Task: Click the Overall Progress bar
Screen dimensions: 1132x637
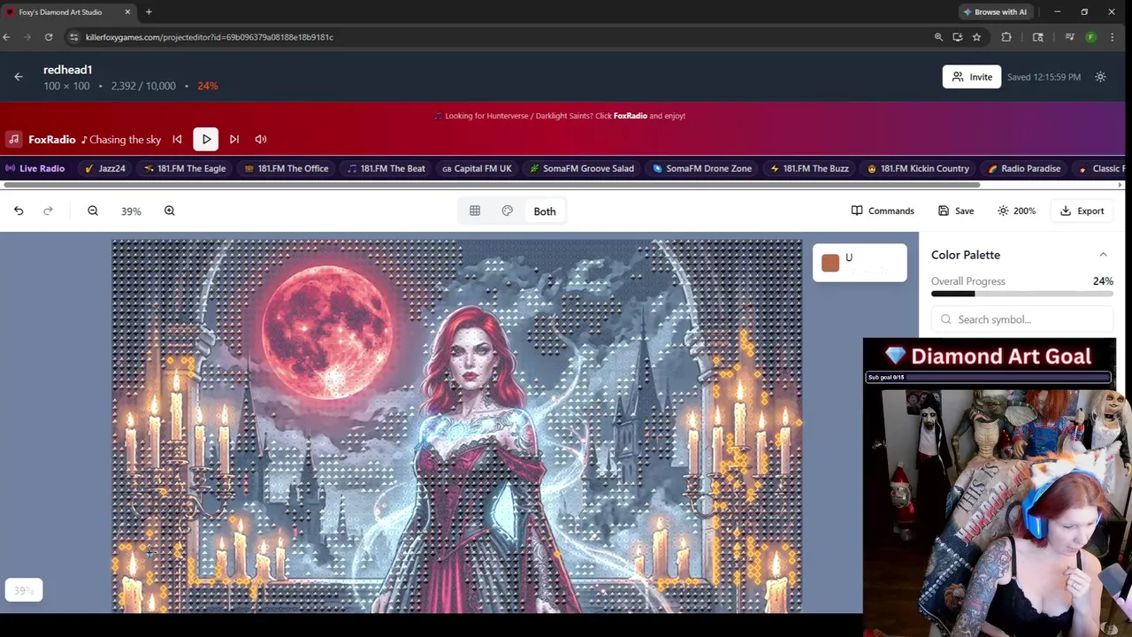Action: pos(1022,294)
